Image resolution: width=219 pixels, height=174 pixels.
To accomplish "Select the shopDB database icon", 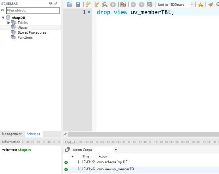I will point(8,18).
